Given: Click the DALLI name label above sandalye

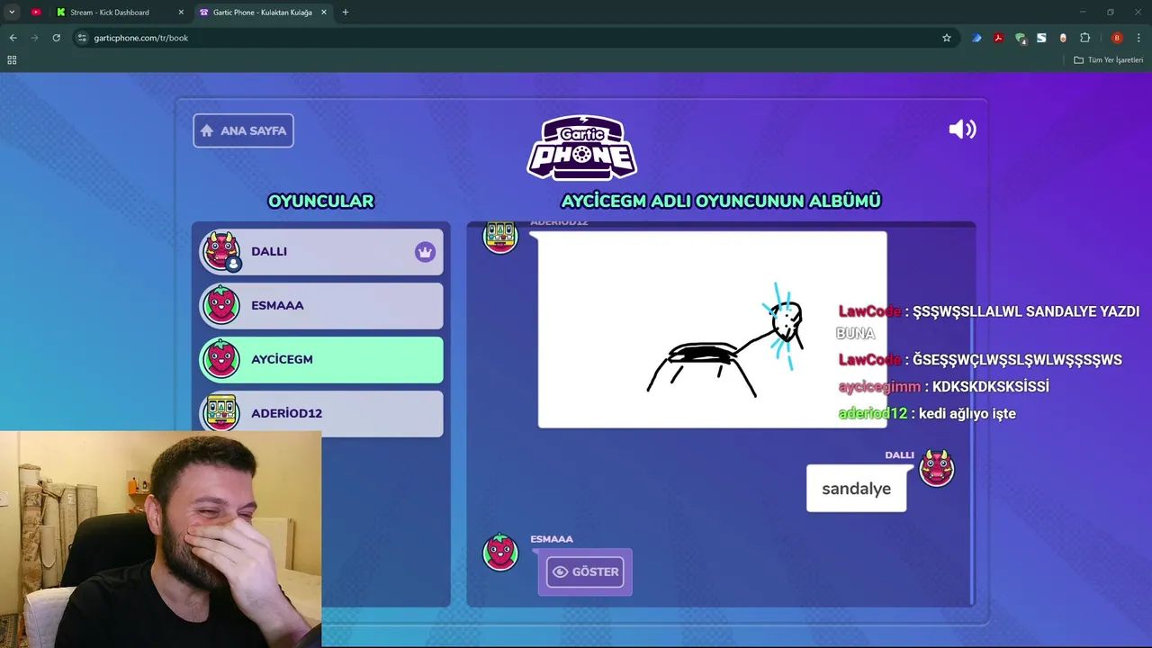Looking at the screenshot, I should click(899, 455).
